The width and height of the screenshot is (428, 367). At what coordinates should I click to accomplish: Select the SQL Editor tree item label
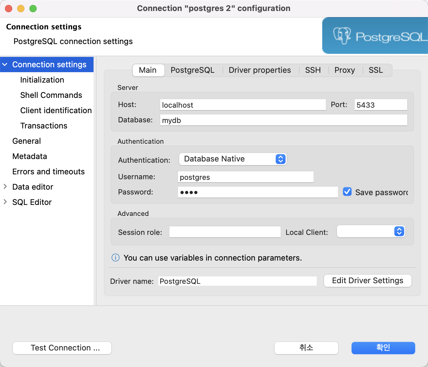pyautogui.click(x=32, y=202)
